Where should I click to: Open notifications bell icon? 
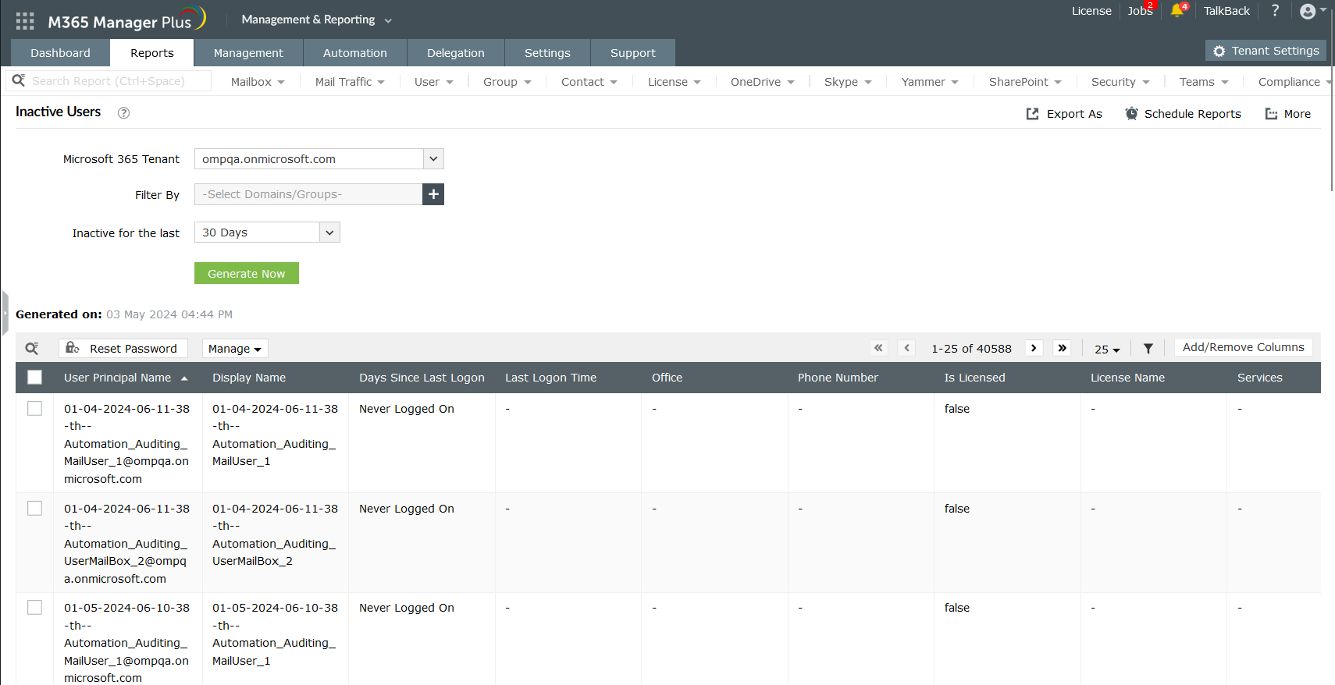(1177, 11)
